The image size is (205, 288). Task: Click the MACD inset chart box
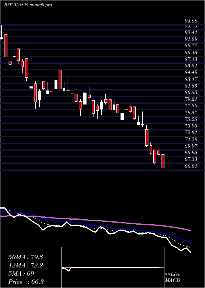[x=113, y=267]
